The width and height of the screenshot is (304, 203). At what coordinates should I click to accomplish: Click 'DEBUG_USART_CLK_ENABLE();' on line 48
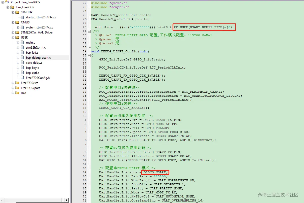point(124,108)
